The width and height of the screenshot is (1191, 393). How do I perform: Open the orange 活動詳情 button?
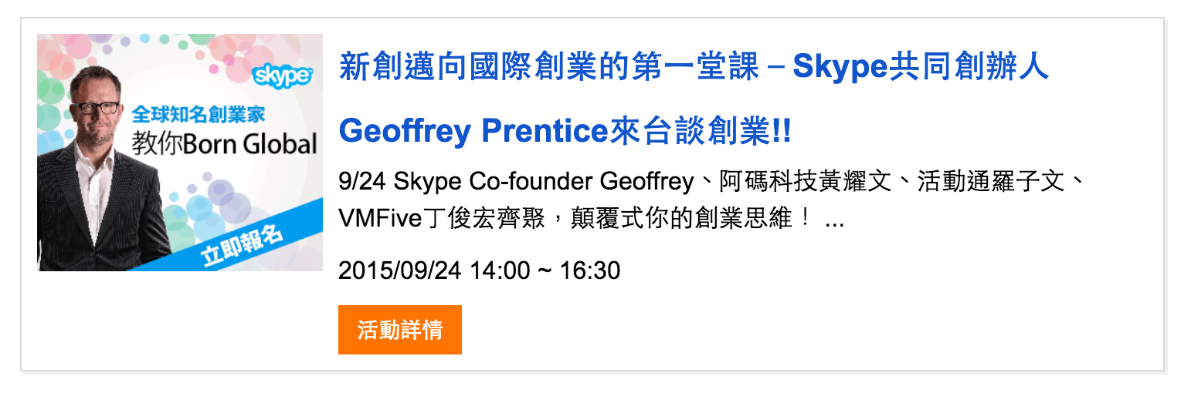coord(400,330)
